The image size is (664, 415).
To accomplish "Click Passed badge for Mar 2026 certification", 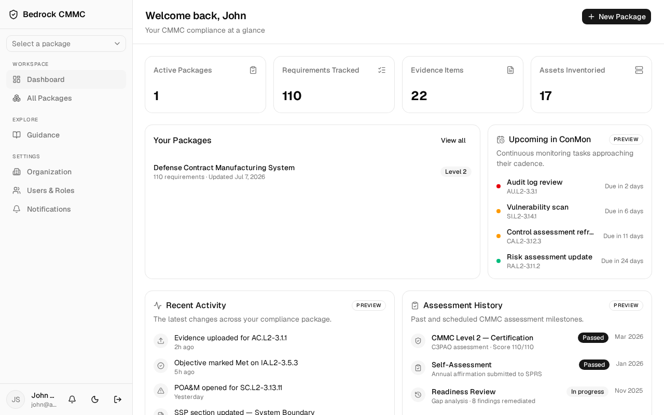I will tap(593, 338).
